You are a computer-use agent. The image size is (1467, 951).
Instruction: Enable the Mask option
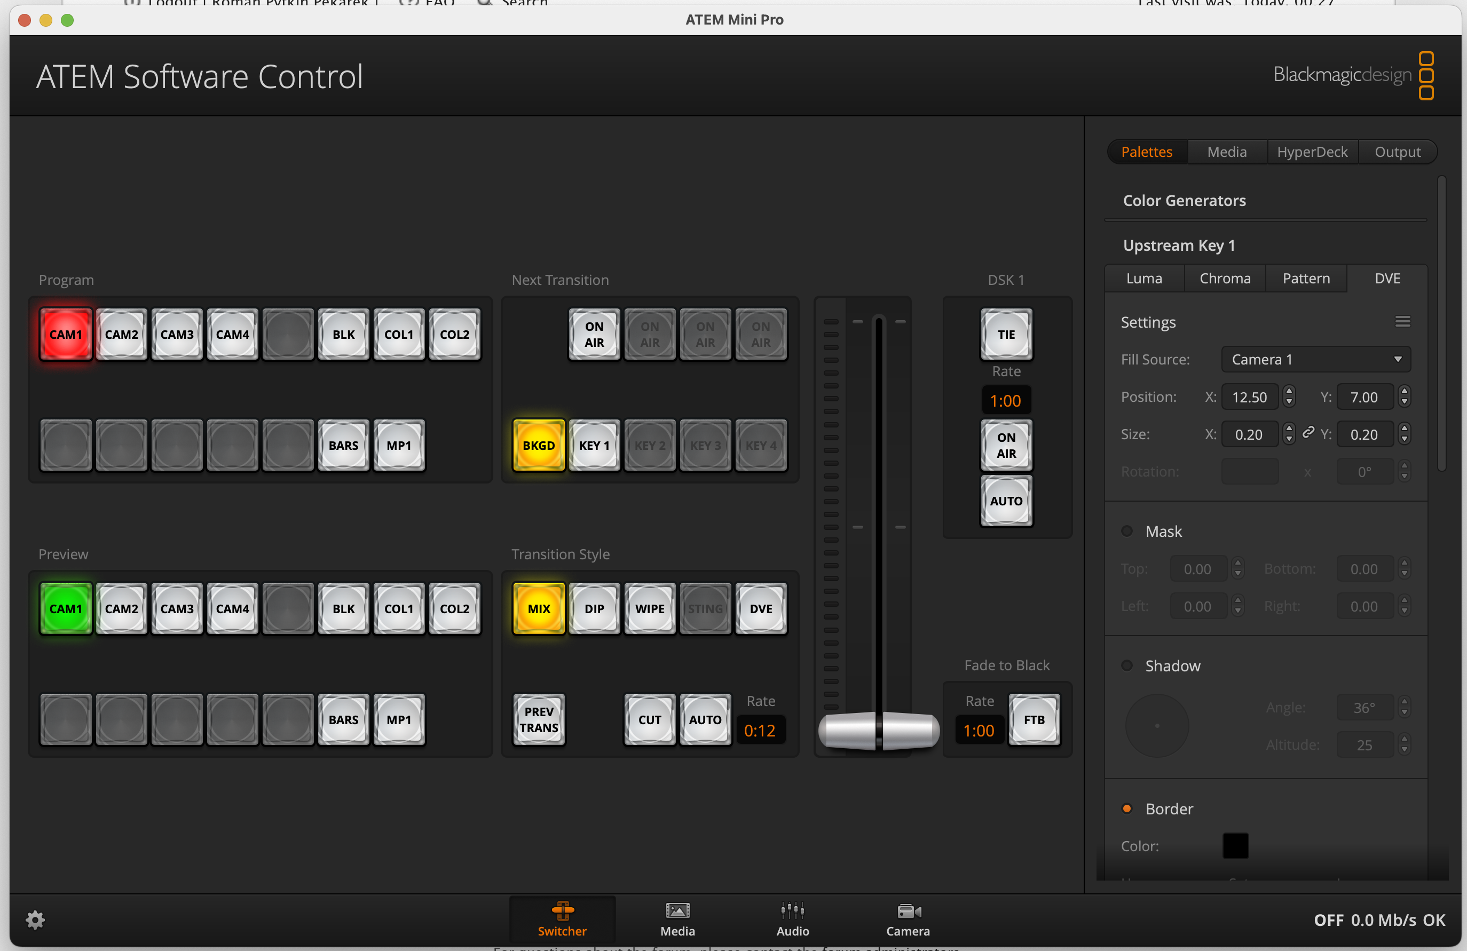click(1127, 532)
